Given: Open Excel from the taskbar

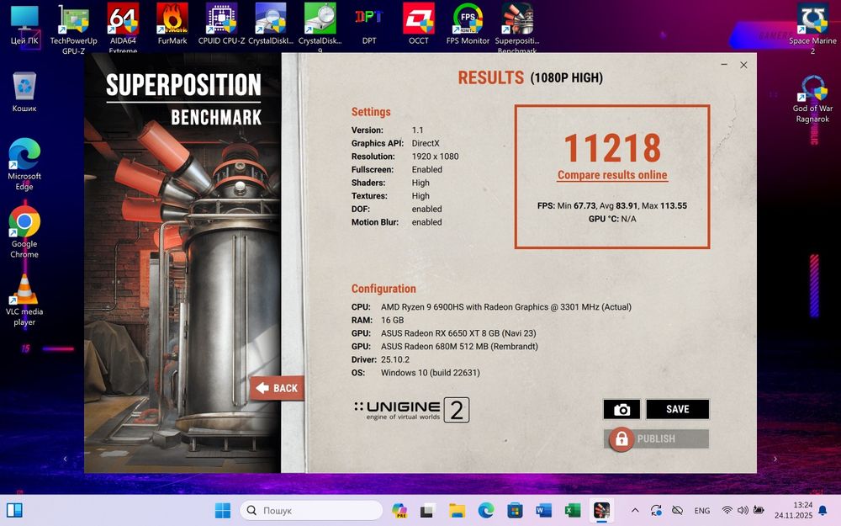Looking at the screenshot, I should coord(572,511).
